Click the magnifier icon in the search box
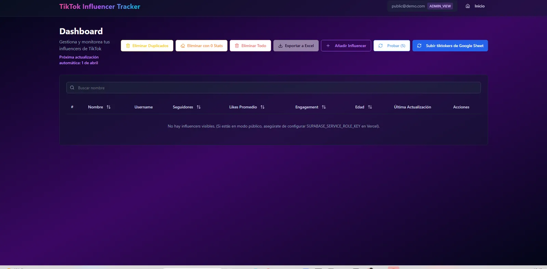The image size is (547, 269). click(x=72, y=88)
